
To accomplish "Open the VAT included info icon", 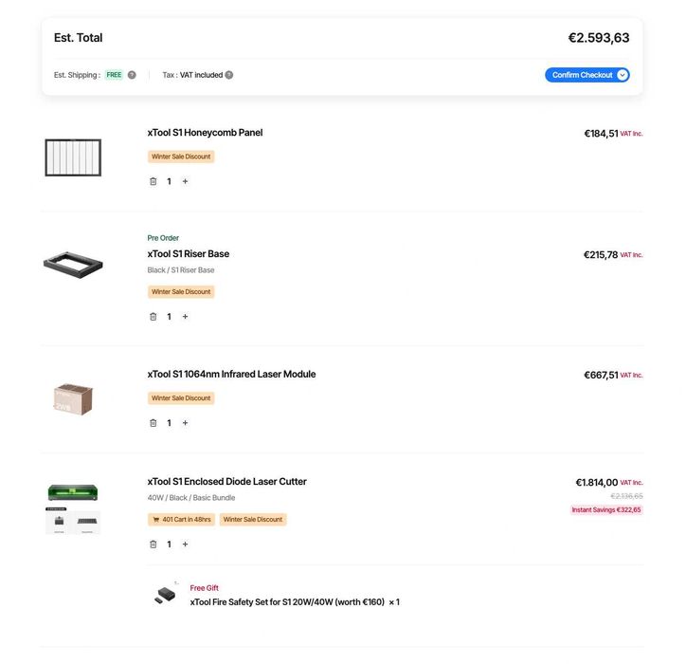I will coord(228,75).
